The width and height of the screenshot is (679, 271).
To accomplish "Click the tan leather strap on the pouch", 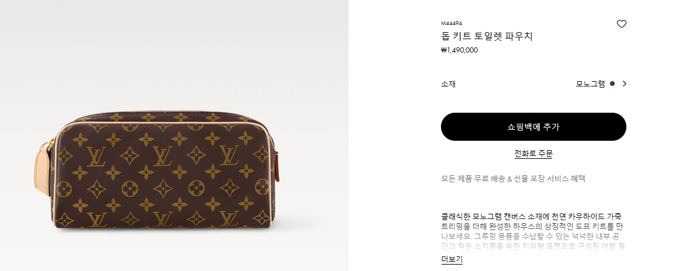I will pos(43,169).
